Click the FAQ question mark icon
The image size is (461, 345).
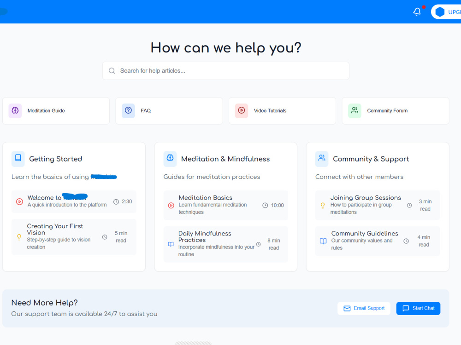pyautogui.click(x=128, y=110)
